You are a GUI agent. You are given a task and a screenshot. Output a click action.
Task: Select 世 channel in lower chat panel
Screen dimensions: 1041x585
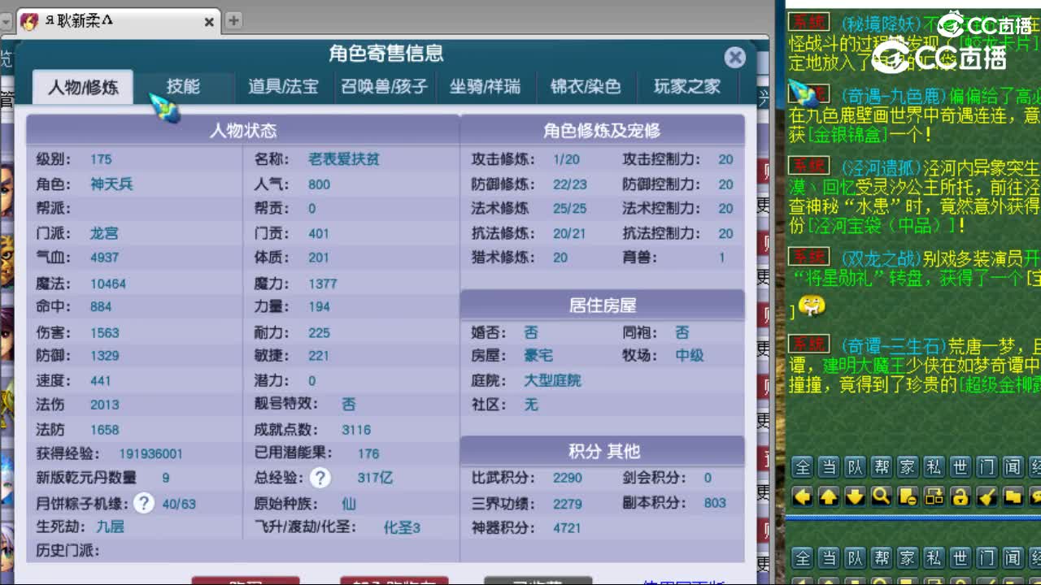click(960, 558)
